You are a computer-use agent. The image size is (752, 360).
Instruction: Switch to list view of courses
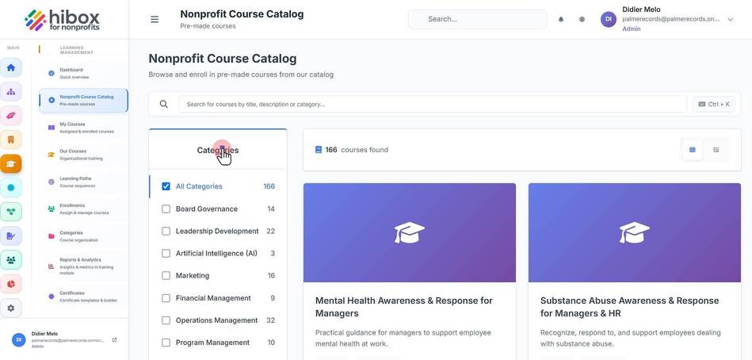click(716, 150)
